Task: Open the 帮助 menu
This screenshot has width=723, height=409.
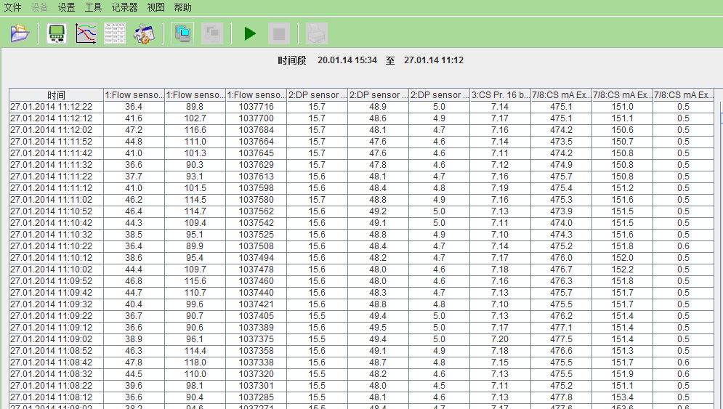Action: (182, 7)
